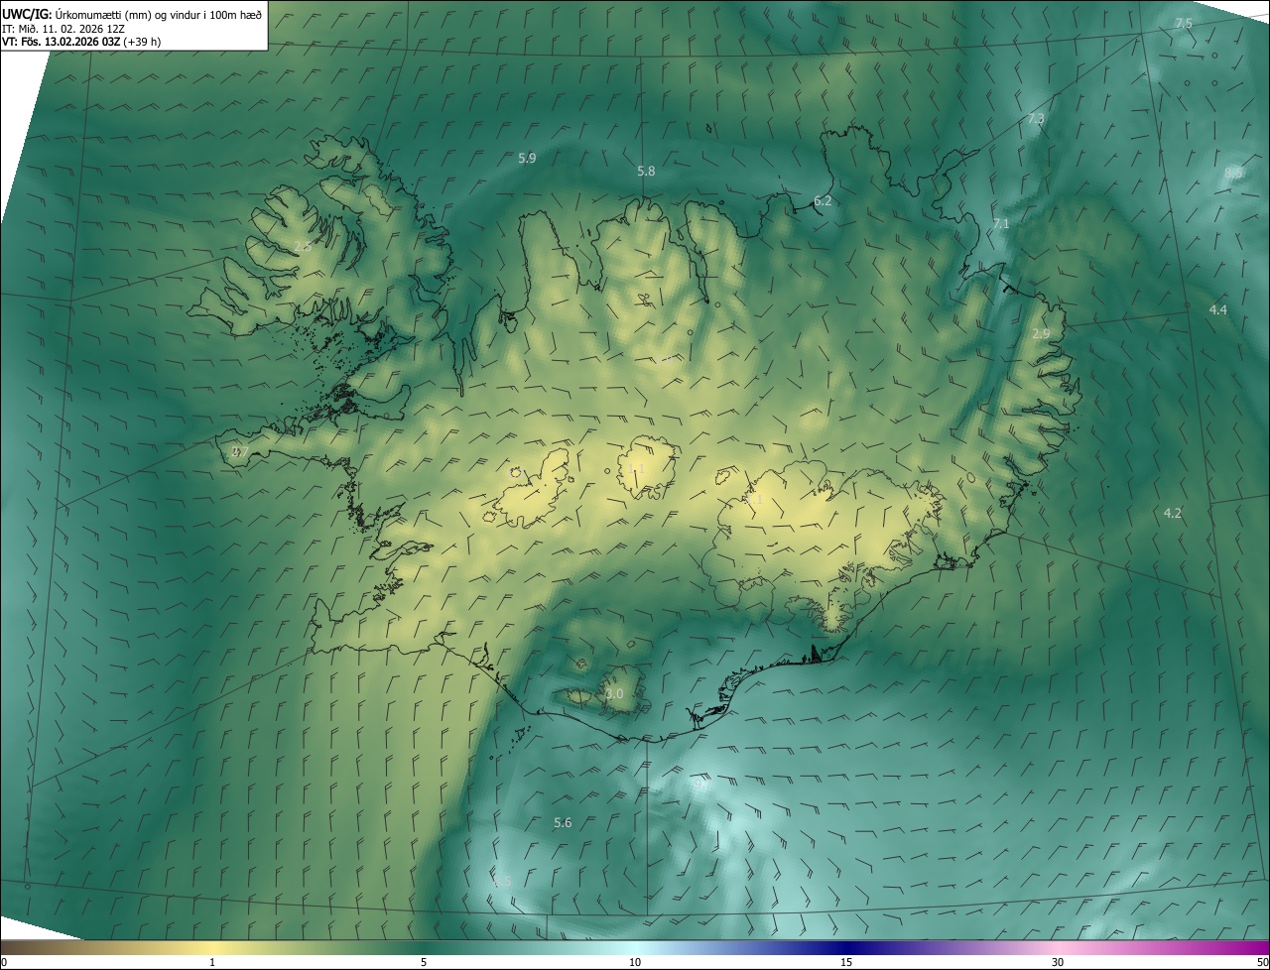Click the 15 tick on the colour scale
The image size is (1270, 970).
click(846, 962)
